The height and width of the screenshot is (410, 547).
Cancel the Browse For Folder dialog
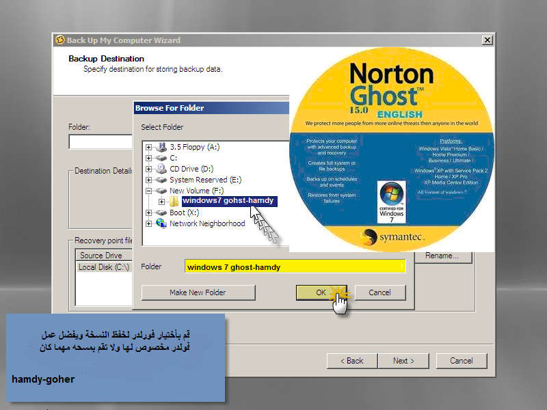pyautogui.click(x=380, y=292)
